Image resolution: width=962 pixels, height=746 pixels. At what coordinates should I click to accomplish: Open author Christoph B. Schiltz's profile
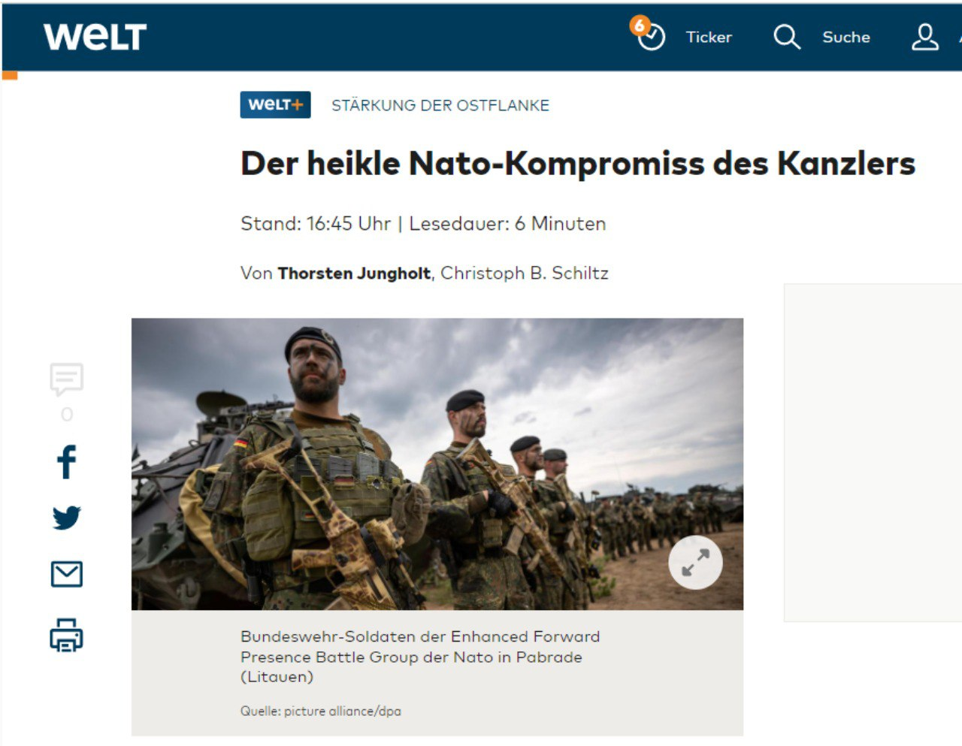(x=524, y=273)
